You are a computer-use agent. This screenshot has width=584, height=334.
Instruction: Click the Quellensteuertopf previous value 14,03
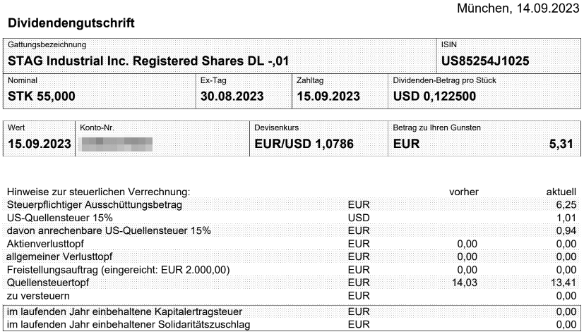click(465, 283)
